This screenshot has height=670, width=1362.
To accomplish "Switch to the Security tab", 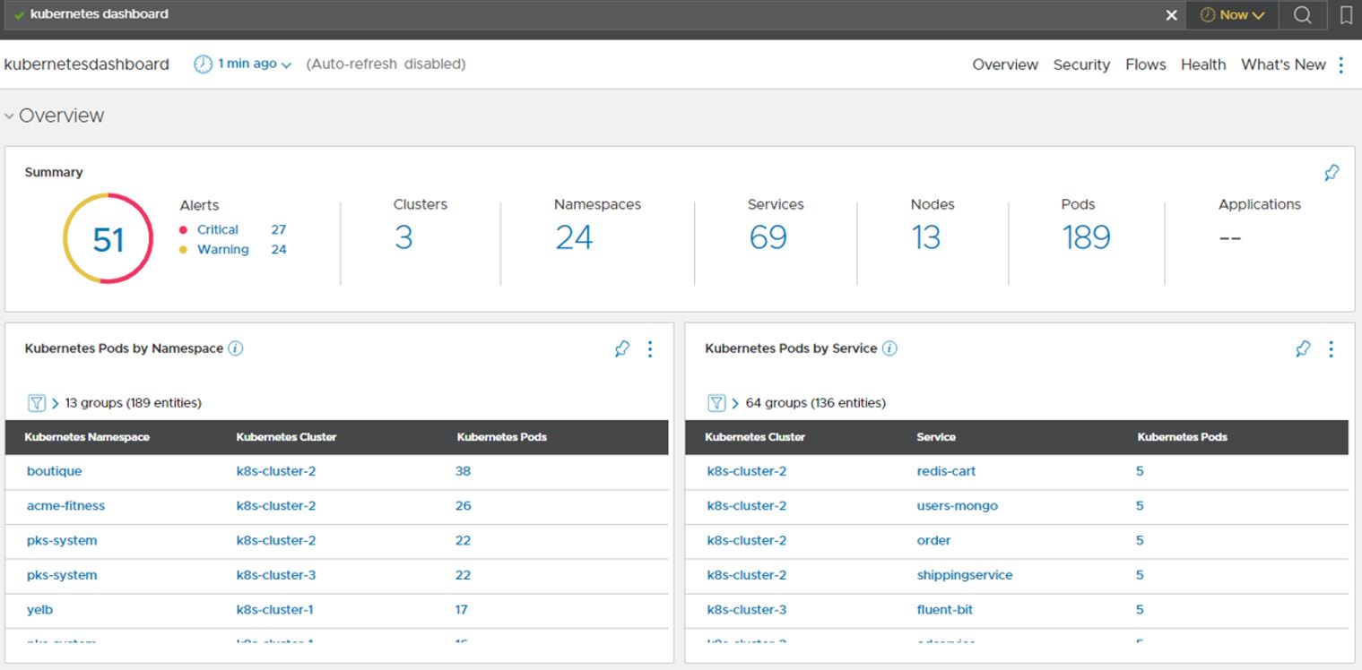I will click(1081, 64).
